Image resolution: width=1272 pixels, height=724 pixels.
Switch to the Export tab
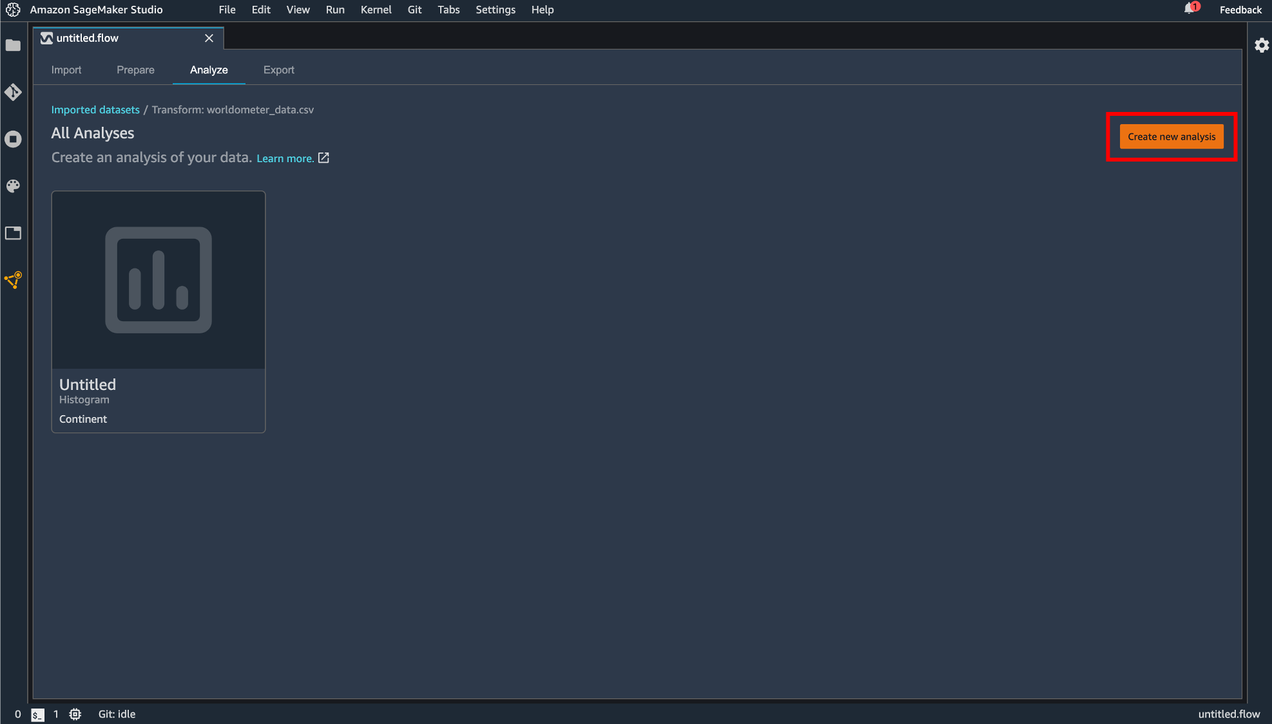coord(278,70)
